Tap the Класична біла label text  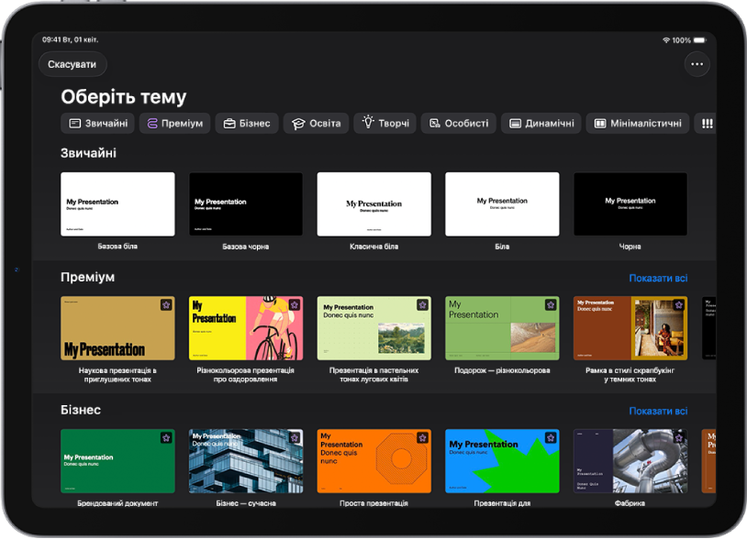click(374, 247)
